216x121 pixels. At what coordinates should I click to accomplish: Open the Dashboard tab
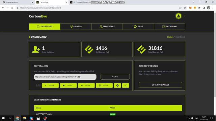(x=45, y=27)
